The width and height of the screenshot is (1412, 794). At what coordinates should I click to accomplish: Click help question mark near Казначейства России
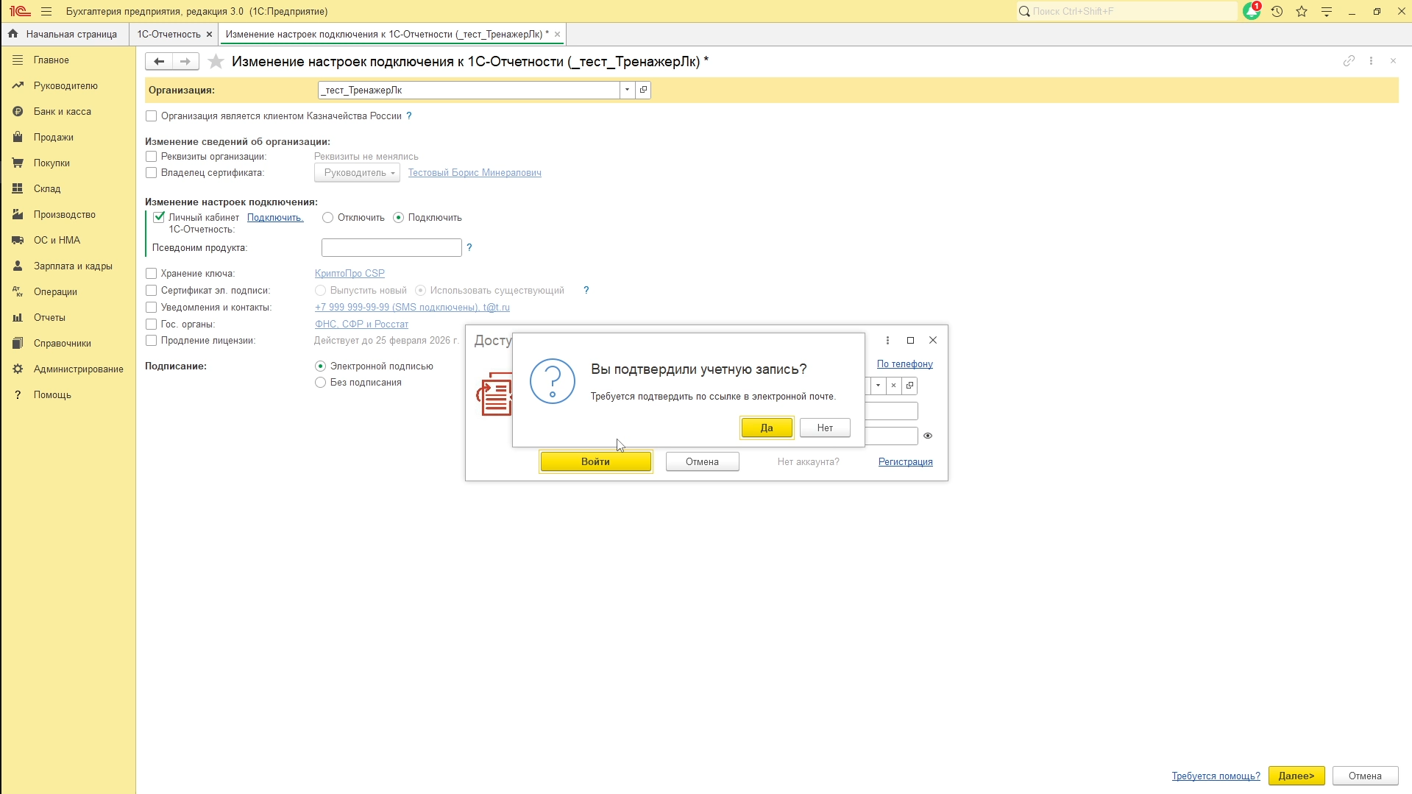click(x=409, y=116)
